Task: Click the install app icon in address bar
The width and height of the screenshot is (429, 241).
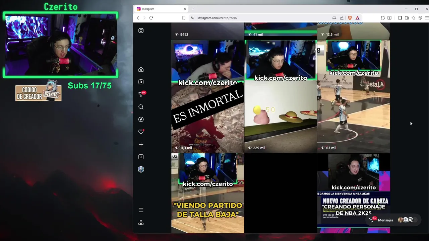Action: (334, 18)
